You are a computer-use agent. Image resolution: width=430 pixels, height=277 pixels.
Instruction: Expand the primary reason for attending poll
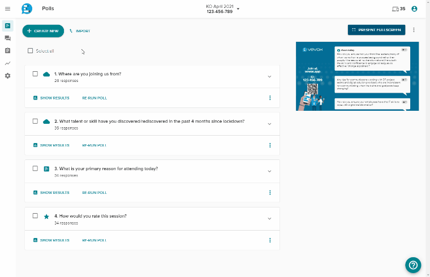click(269, 171)
